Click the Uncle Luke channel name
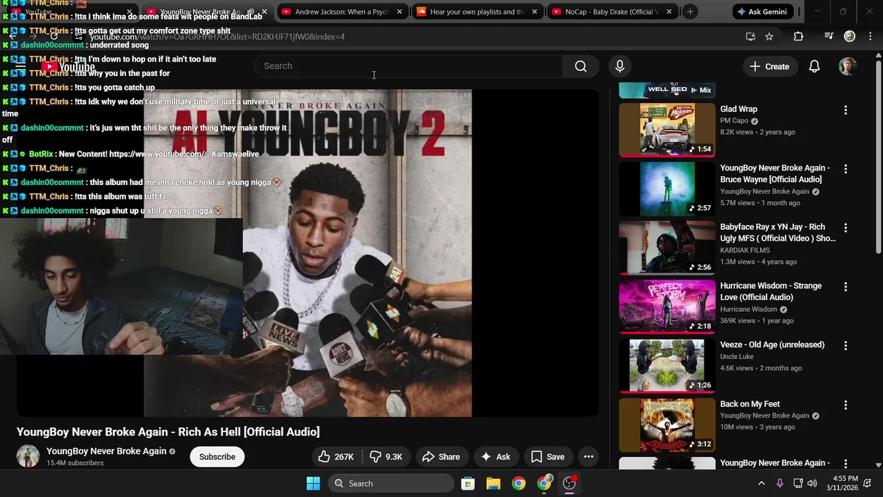 click(x=737, y=357)
